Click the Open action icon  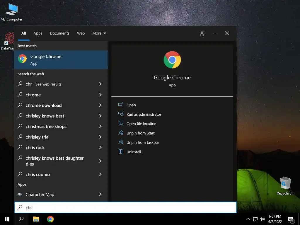click(x=120, y=105)
